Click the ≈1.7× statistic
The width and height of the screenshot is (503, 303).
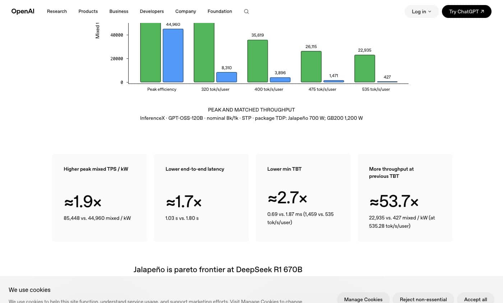click(184, 202)
